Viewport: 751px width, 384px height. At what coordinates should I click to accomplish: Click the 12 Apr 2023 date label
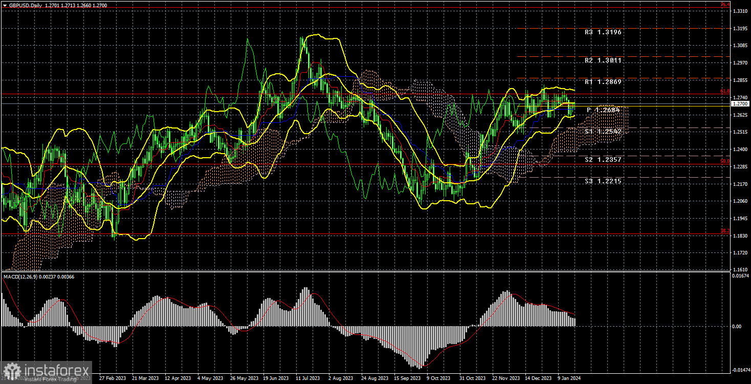point(177,378)
